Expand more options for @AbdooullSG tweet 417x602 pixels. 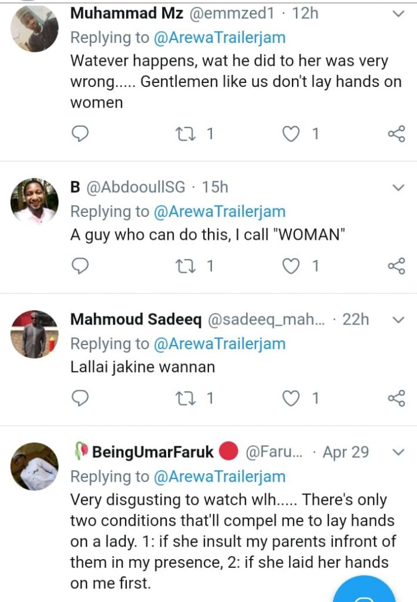tap(398, 188)
